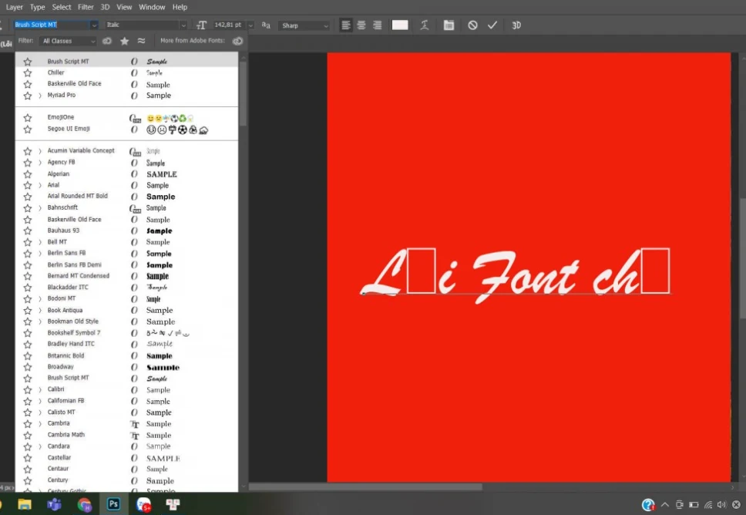The width and height of the screenshot is (746, 515).
Task: Expand the Myriad Pro font family
Action: pos(40,96)
